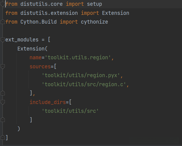Click the include_dirs keyword argument
Viewport: 182px width, 146px height.
point(48,102)
